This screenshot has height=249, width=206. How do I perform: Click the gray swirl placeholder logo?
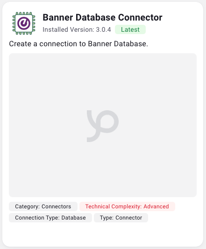coord(103,126)
